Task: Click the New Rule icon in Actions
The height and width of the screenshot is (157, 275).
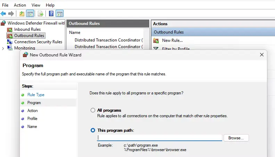Action: click(x=156, y=40)
